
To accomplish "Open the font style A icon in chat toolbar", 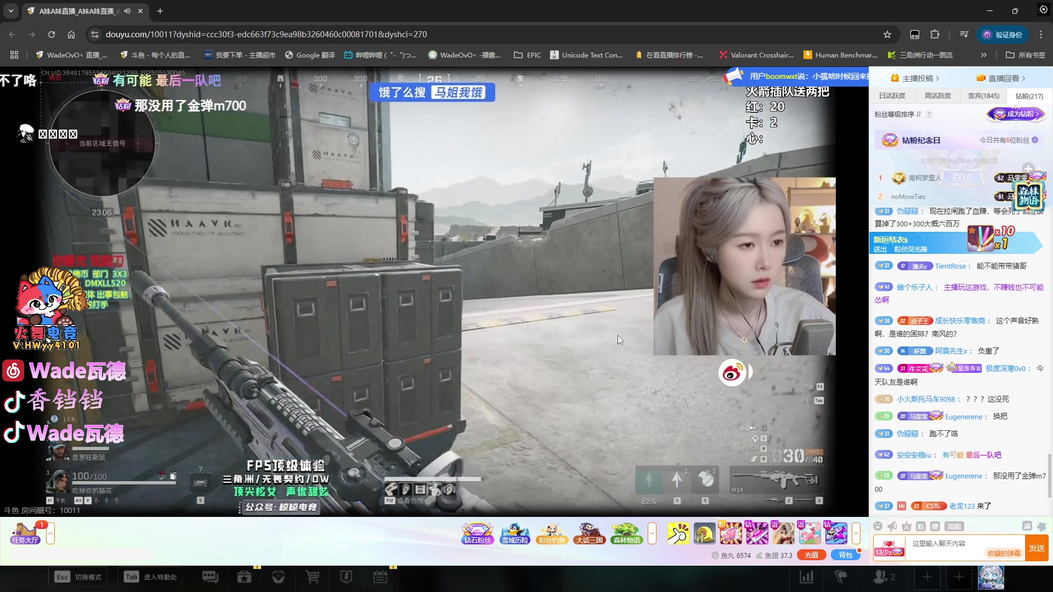I will pos(907,526).
